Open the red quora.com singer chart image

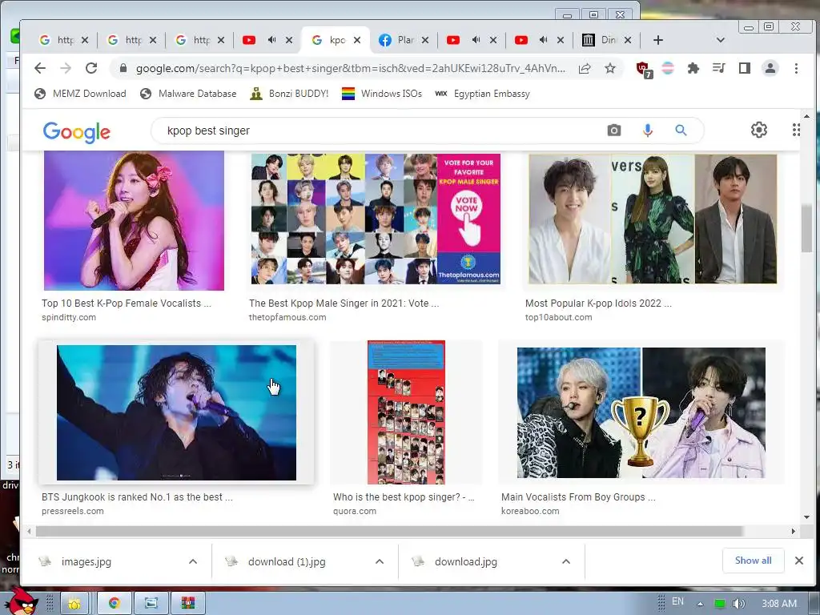point(406,412)
